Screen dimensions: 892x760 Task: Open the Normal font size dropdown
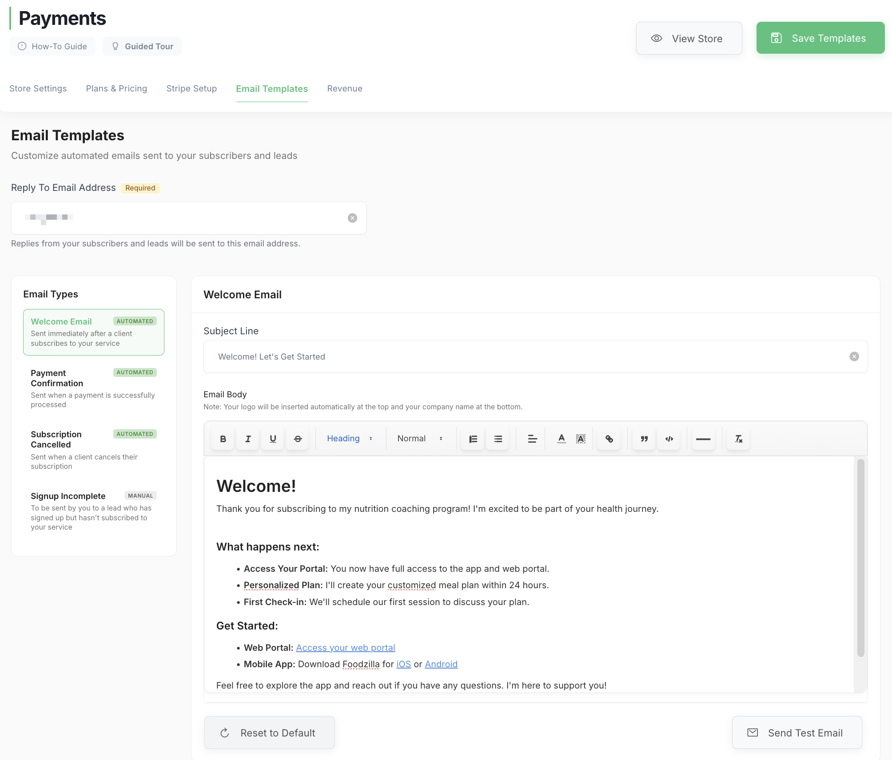(420, 439)
